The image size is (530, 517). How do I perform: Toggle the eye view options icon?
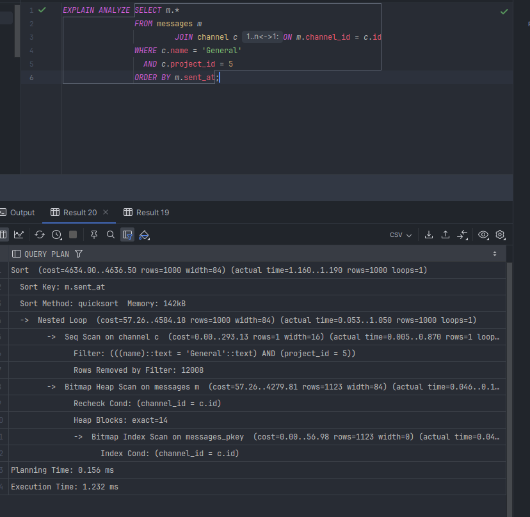[x=483, y=235]
